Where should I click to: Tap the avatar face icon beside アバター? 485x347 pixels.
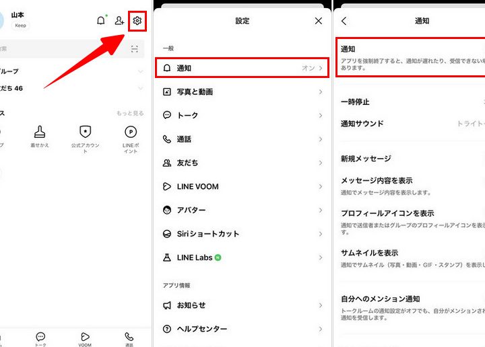click(x=167, y=210)
